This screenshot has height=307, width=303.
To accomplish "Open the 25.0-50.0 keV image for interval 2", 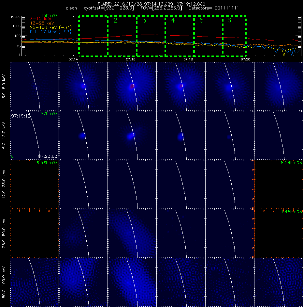I will pyautogui.click(x=83, y=233).
